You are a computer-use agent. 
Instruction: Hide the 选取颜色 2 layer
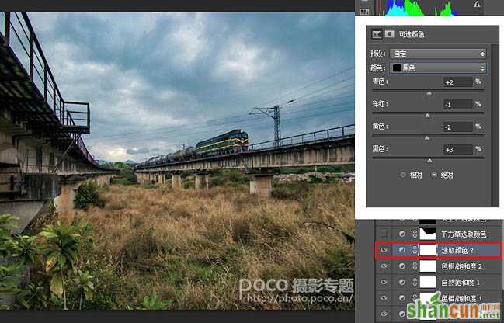[384, 250]
